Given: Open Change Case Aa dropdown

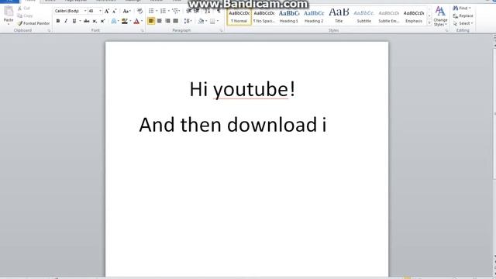Looking at the screenshot, I should pyautogui.click(x=126, y=11).
